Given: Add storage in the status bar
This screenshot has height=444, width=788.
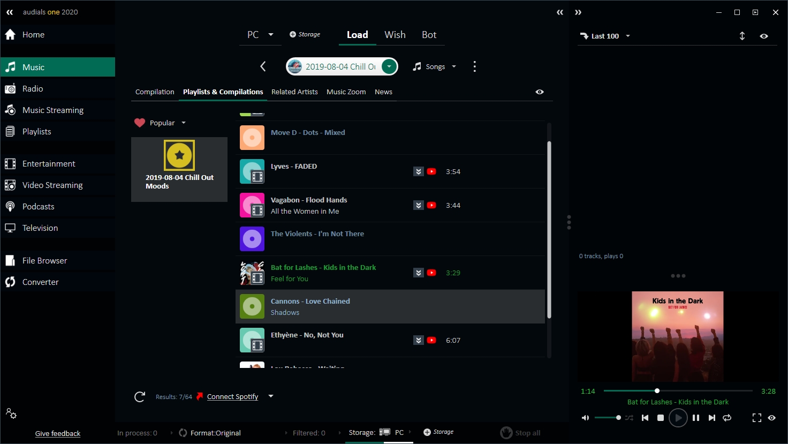Looking at the screenshot, I should [438, 432].
